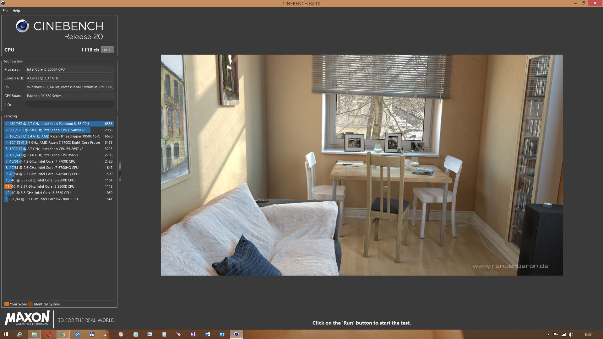This screenshot has width=603, height=339.
Task: Open the Action Center flag icon
Action: 556,335
